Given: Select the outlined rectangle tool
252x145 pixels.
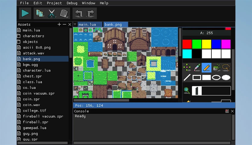Looking at the screenshot, I should pos(197,78).
